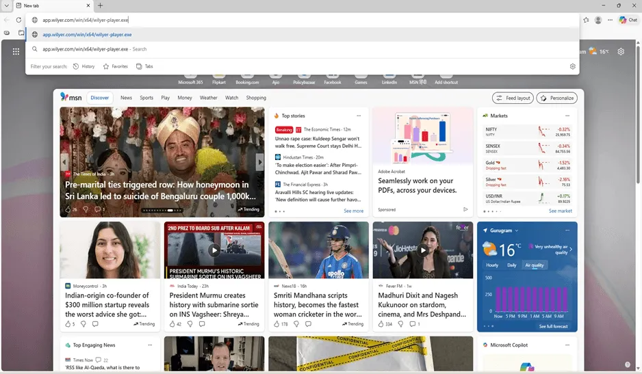Open the NIFTY market row
642x374 pixels.
click(527, 132)
